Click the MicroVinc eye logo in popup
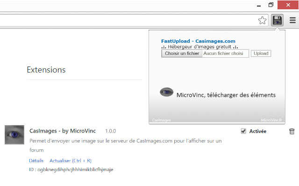This screenshot has width=299, height=186. pos(166,92)
